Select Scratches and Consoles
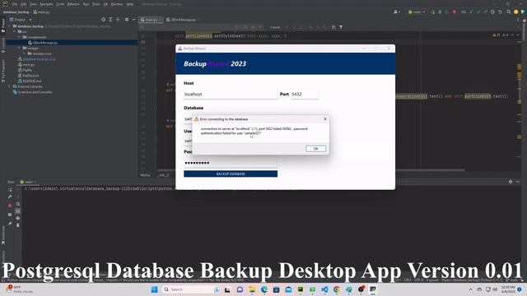This screenshot has width=527, height=296. coord(32,92)
